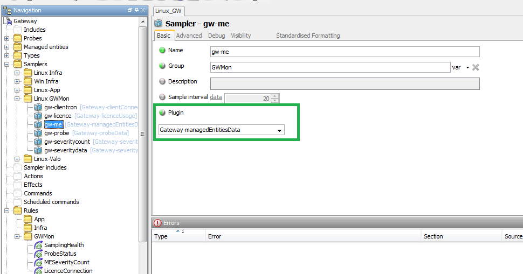Toggle the Plugin status indicator
The image size is (523, 274).
click(x=162, y=113)
